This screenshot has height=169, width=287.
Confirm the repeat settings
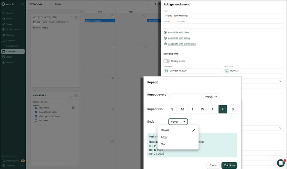point(229,165)
